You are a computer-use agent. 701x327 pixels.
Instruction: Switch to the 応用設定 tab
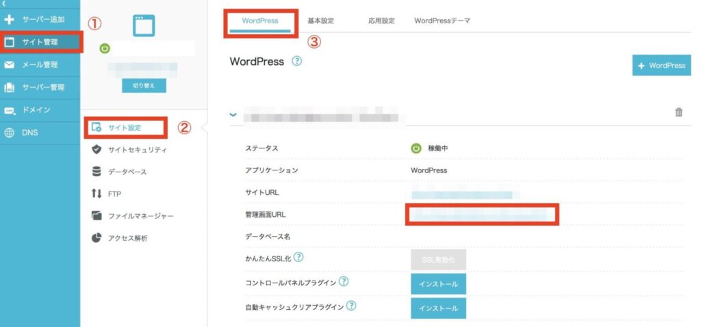tap(381, 21)
